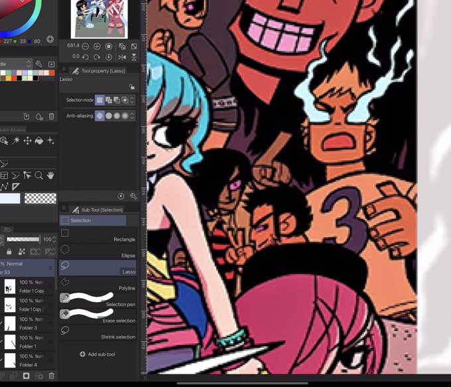Select the Move layer tool
Viewport: 451px width, 387px height.
(27, 141)
